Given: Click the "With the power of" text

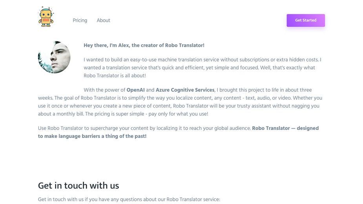Looking at the screenshot, I should pos(104,90).
